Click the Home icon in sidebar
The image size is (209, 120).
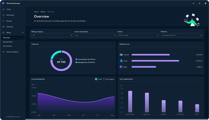[x=3, y=9]
